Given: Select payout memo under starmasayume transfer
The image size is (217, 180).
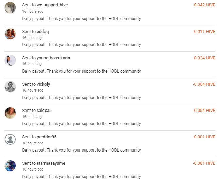Looking at the screenshot, I should pos(82,177).
